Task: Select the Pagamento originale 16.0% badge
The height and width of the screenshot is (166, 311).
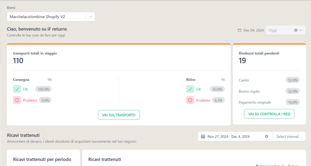Action: coord(293,102)
